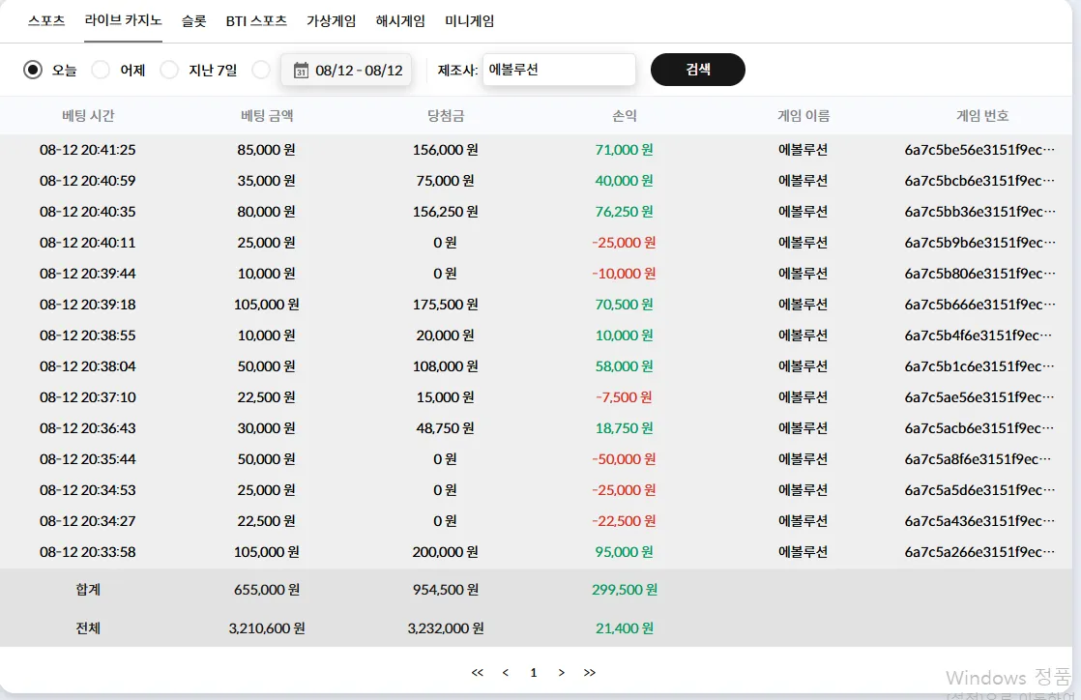Screen dimensions: 1081x700
Task: Click the 검색 search button
Action: 698,70
